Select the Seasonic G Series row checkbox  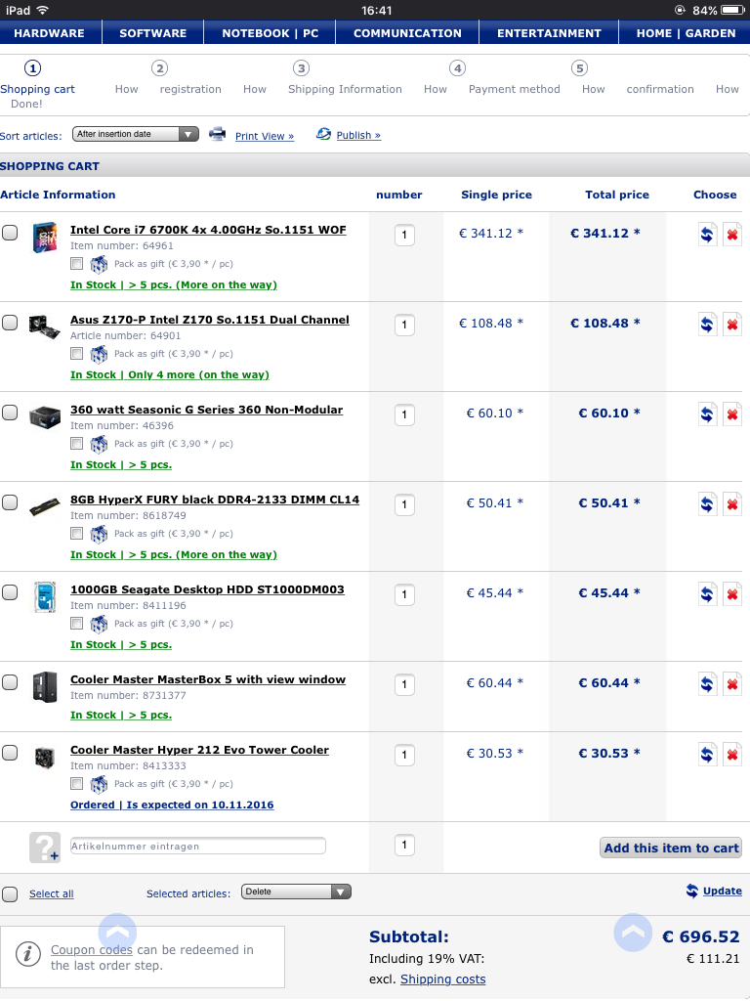pyautogui.click(x=10, y=413)
